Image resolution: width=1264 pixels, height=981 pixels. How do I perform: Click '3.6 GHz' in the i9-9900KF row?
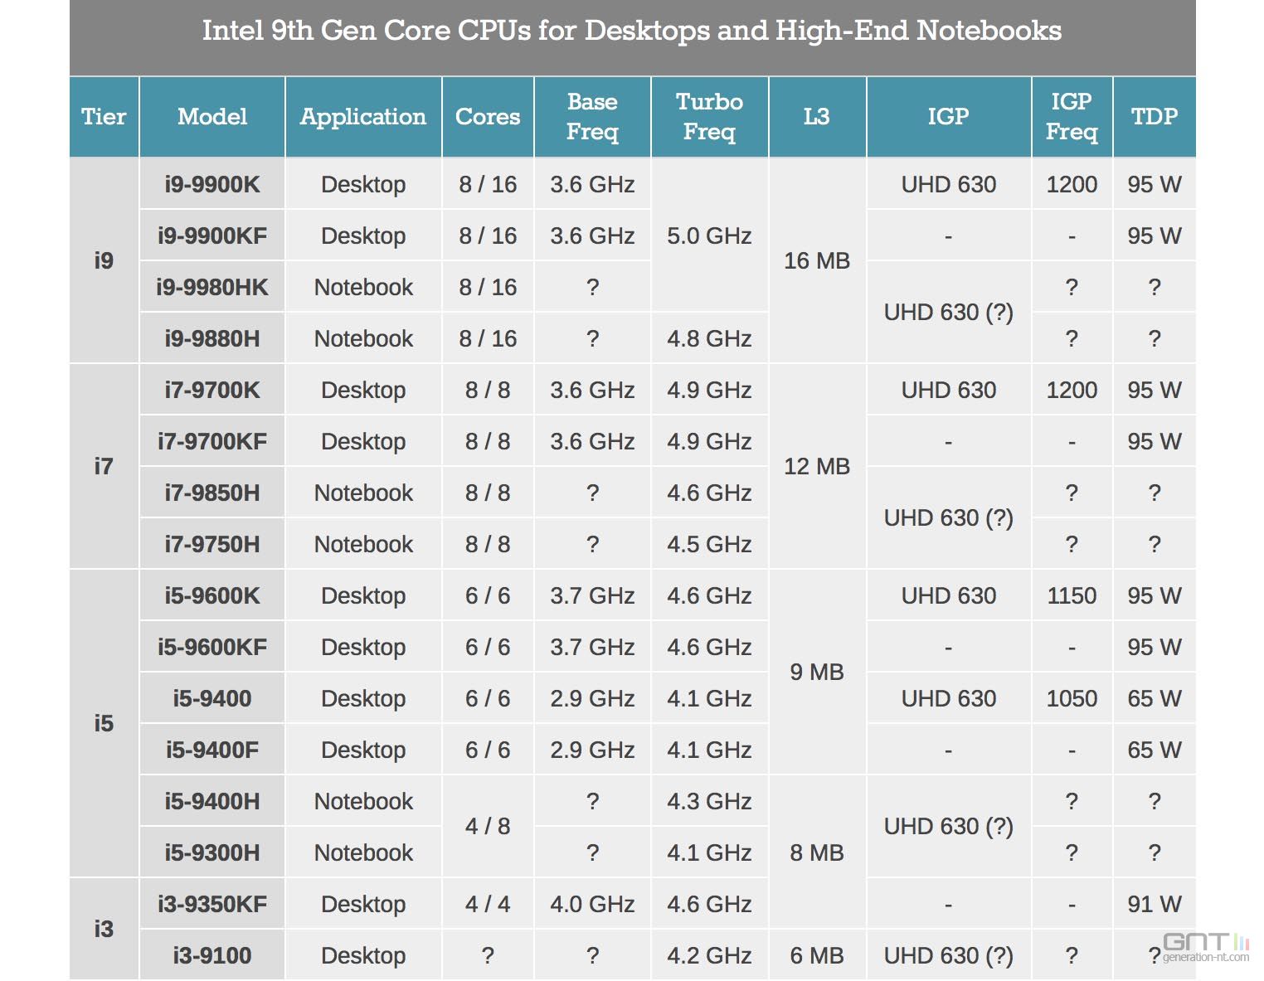tap(592, 236)
